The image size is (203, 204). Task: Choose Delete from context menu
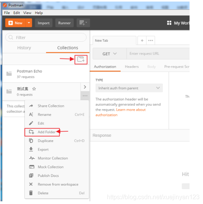tap(57, 193)
